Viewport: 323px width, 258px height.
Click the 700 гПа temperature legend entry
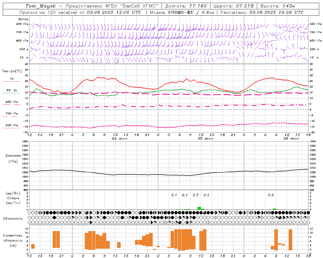point(12,113)
